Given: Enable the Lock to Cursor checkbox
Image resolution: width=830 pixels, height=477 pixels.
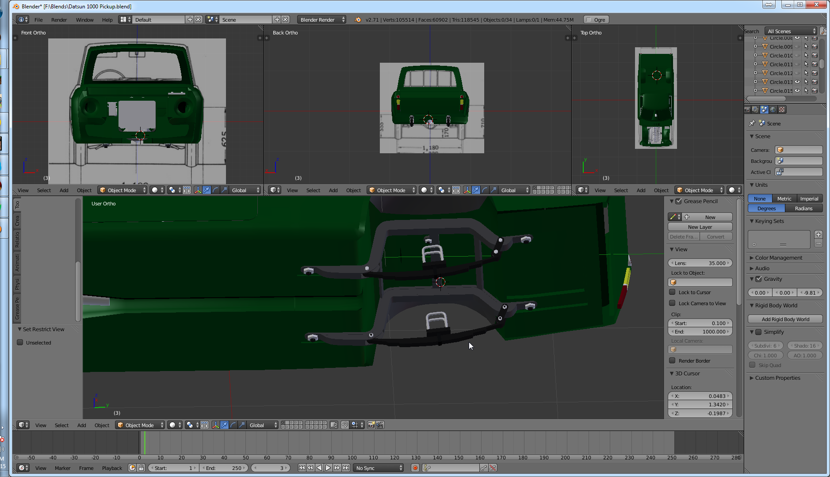Looking at the screenshot, I should tap(672, 292).
